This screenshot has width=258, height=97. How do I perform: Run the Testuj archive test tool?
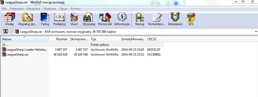click(45, 17)
